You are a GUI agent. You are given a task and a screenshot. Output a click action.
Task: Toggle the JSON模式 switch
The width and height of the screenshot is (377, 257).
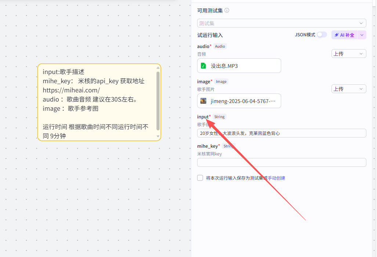tap(322, 35)
